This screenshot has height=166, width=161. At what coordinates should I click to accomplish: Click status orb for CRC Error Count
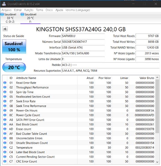pos(5,161)
